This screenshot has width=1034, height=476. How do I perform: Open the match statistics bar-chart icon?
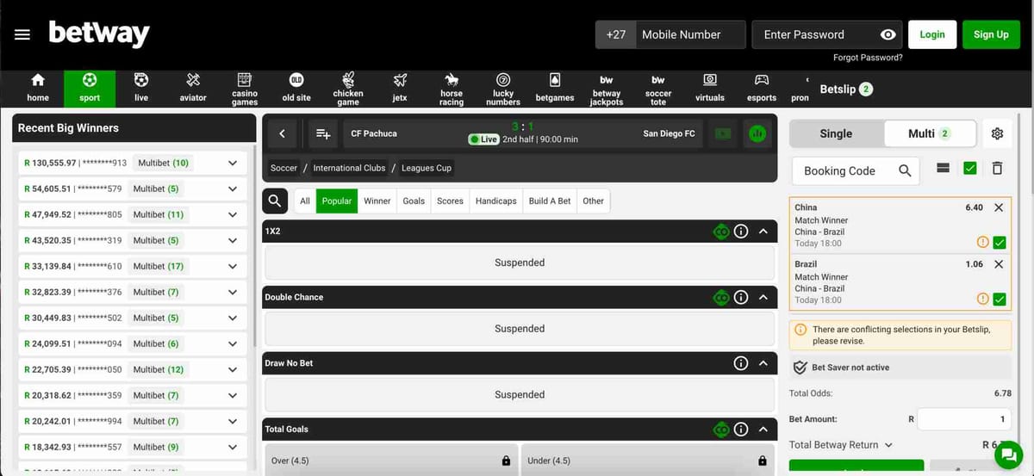[757, 133]
